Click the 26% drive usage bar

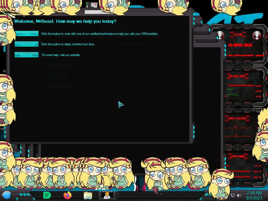tap(228, 166)
